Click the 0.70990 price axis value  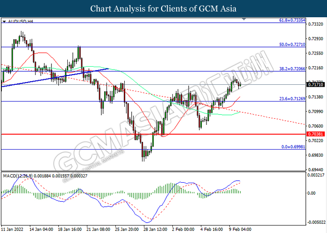(315, 111)
